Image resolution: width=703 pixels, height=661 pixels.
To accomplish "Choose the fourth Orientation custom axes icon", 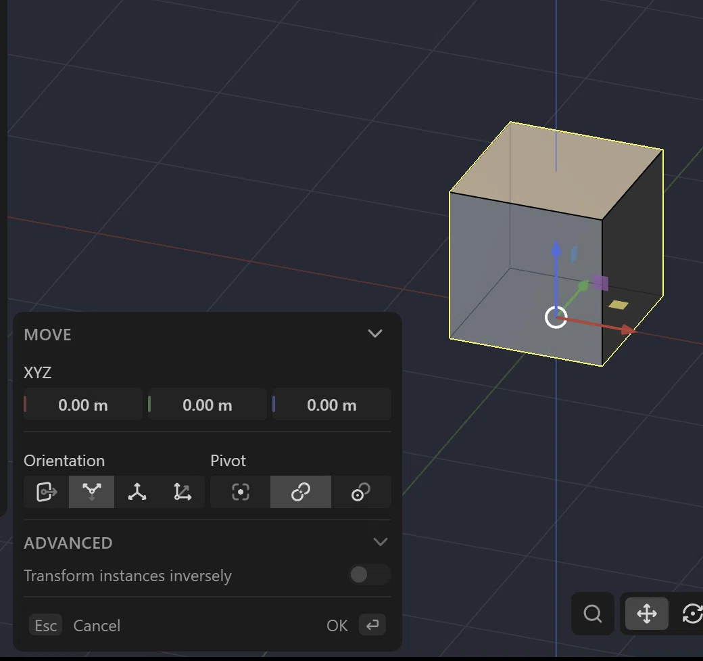I will (182, 492).
